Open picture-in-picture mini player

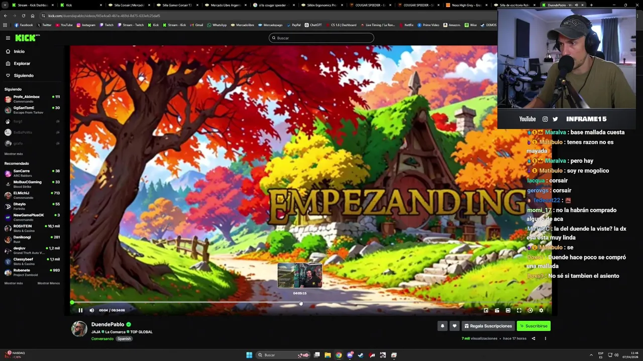486,310
